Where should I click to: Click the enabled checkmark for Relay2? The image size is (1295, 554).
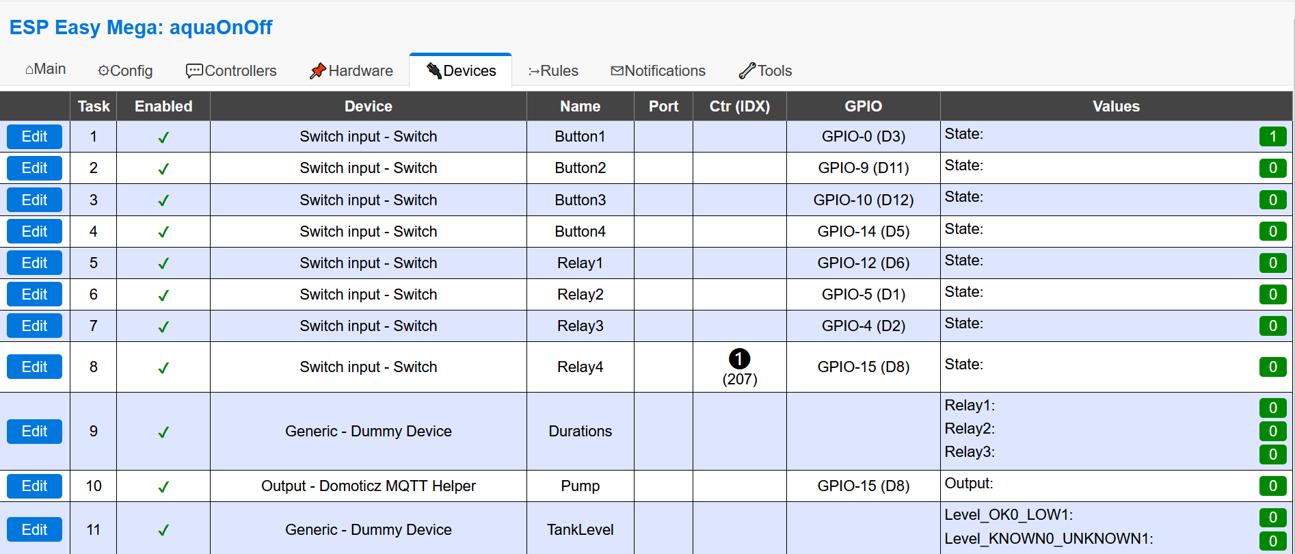pyautogui.click(x=163, y=295)
